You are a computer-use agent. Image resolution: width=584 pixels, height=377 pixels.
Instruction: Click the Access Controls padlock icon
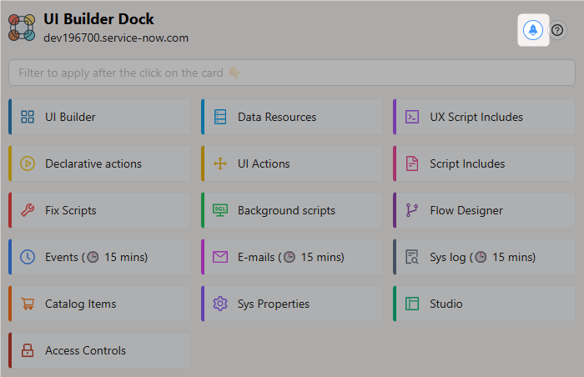pos(28,350)
